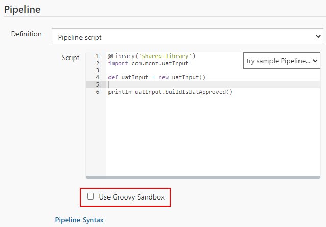Open the Pipeline Syntax link
The width and height of the screenshot is (326, 227).
pos(79,220)
